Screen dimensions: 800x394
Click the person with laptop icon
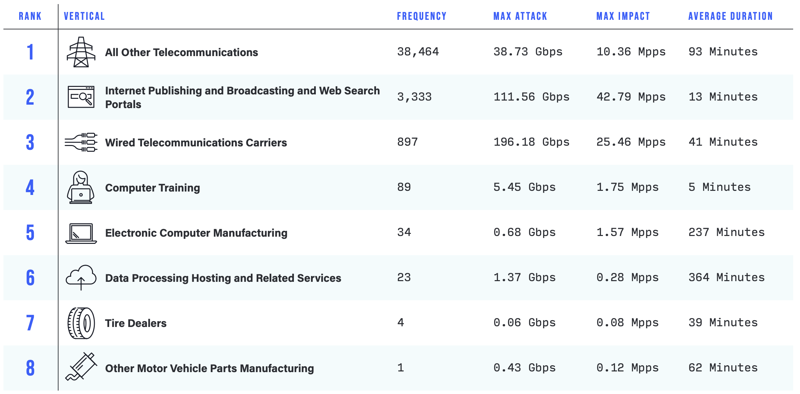click(81, 187)
